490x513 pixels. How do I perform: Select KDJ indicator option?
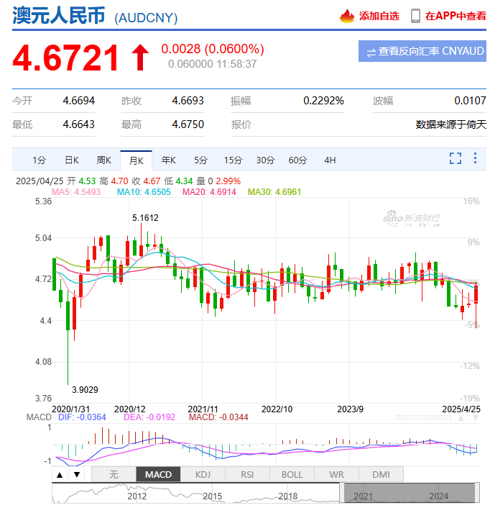coord(203,475)
